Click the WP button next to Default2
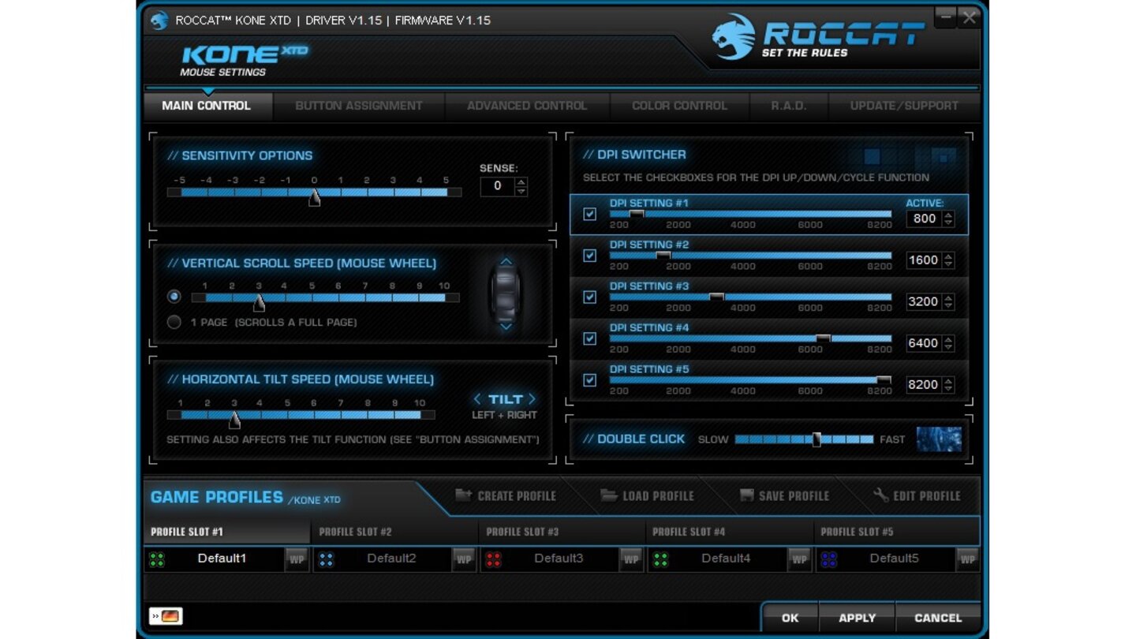This screenshot has height=639, width=1136. click(464, 559)
